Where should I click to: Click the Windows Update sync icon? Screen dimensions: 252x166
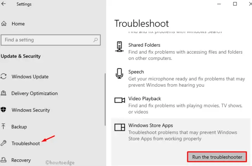coord(4,77)
